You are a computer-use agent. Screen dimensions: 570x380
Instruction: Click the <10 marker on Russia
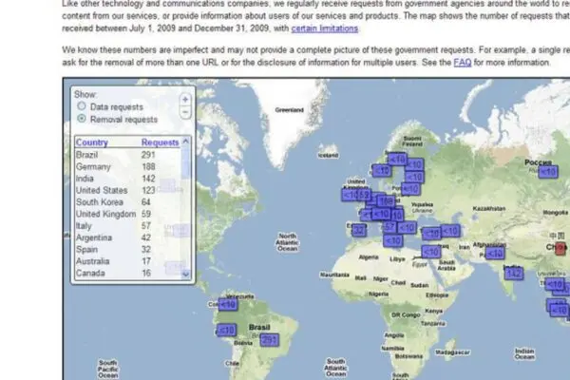tap(548, 172)
